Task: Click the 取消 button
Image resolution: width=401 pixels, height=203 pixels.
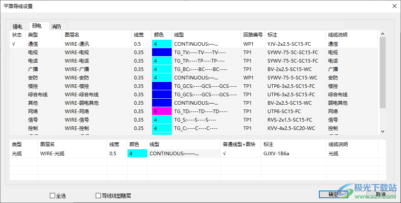Action: pyautogui.click(x=381, y=194)
